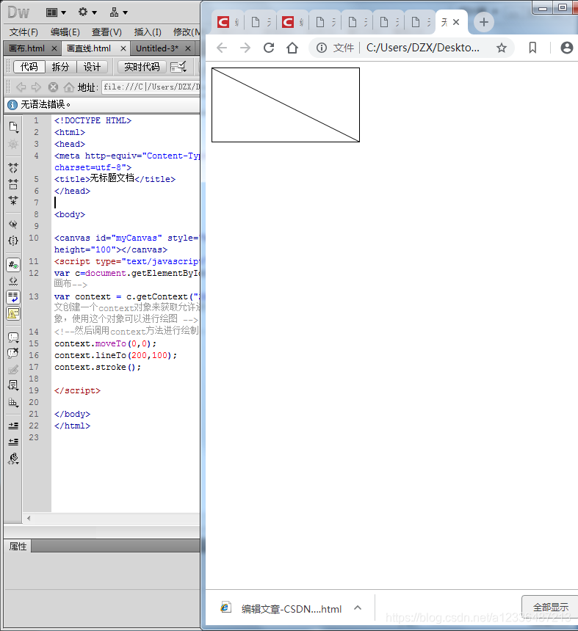Open the 编辑(E) menu
This screenshot has width=578, height=631.
65,32
